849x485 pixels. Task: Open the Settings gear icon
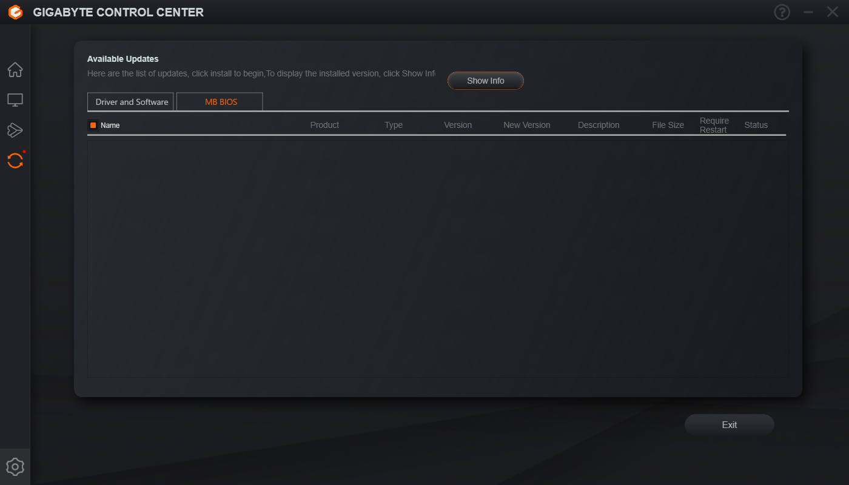coord(15,467)
